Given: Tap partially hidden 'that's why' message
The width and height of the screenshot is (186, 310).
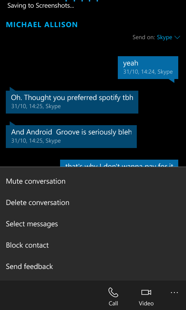Looking at the screenshot, I should [x=119, y=163].
